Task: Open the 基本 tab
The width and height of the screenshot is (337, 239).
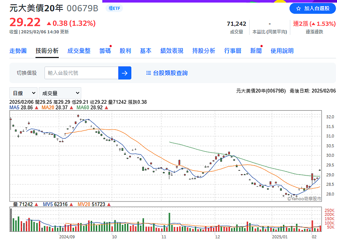Action: [146, 51]
